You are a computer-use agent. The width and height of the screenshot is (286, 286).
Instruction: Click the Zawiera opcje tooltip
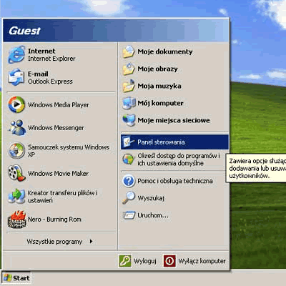point(256,168)
